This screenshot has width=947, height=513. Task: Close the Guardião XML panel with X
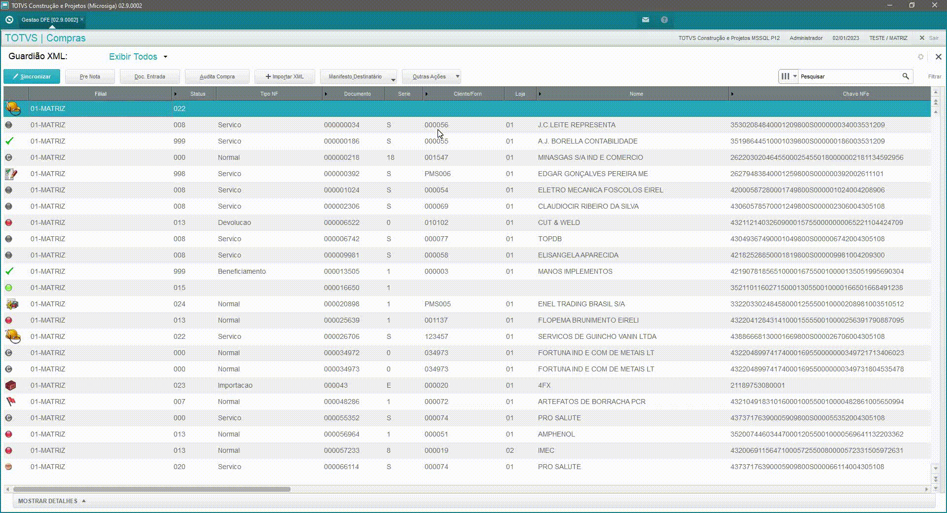(938, 57)
